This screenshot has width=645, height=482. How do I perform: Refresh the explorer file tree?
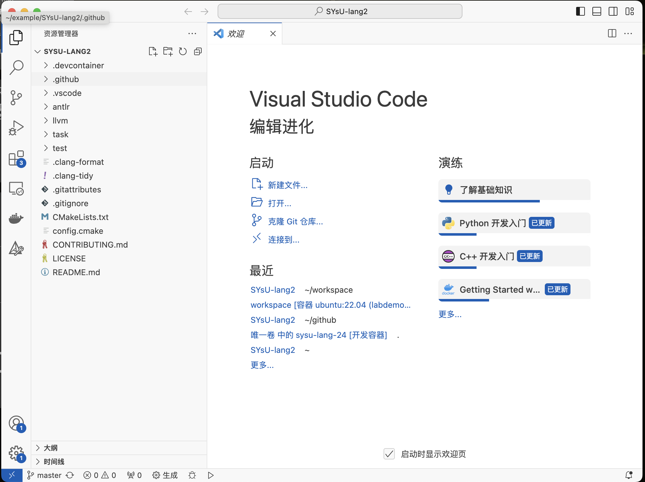183,51
